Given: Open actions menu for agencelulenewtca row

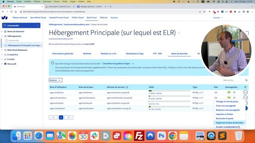Looking at the screenshot, I should pos(245,98).
